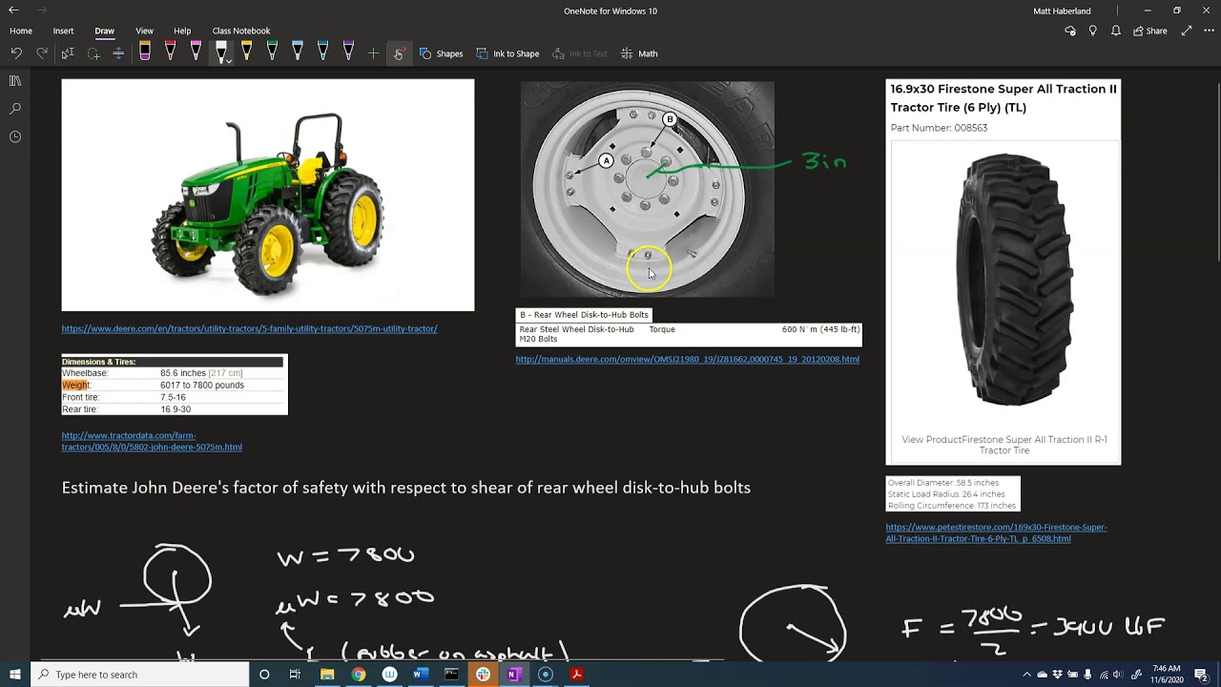Select the pink pen
Image resolution: width=1221 pixels, height=687 pixels.
196,52
